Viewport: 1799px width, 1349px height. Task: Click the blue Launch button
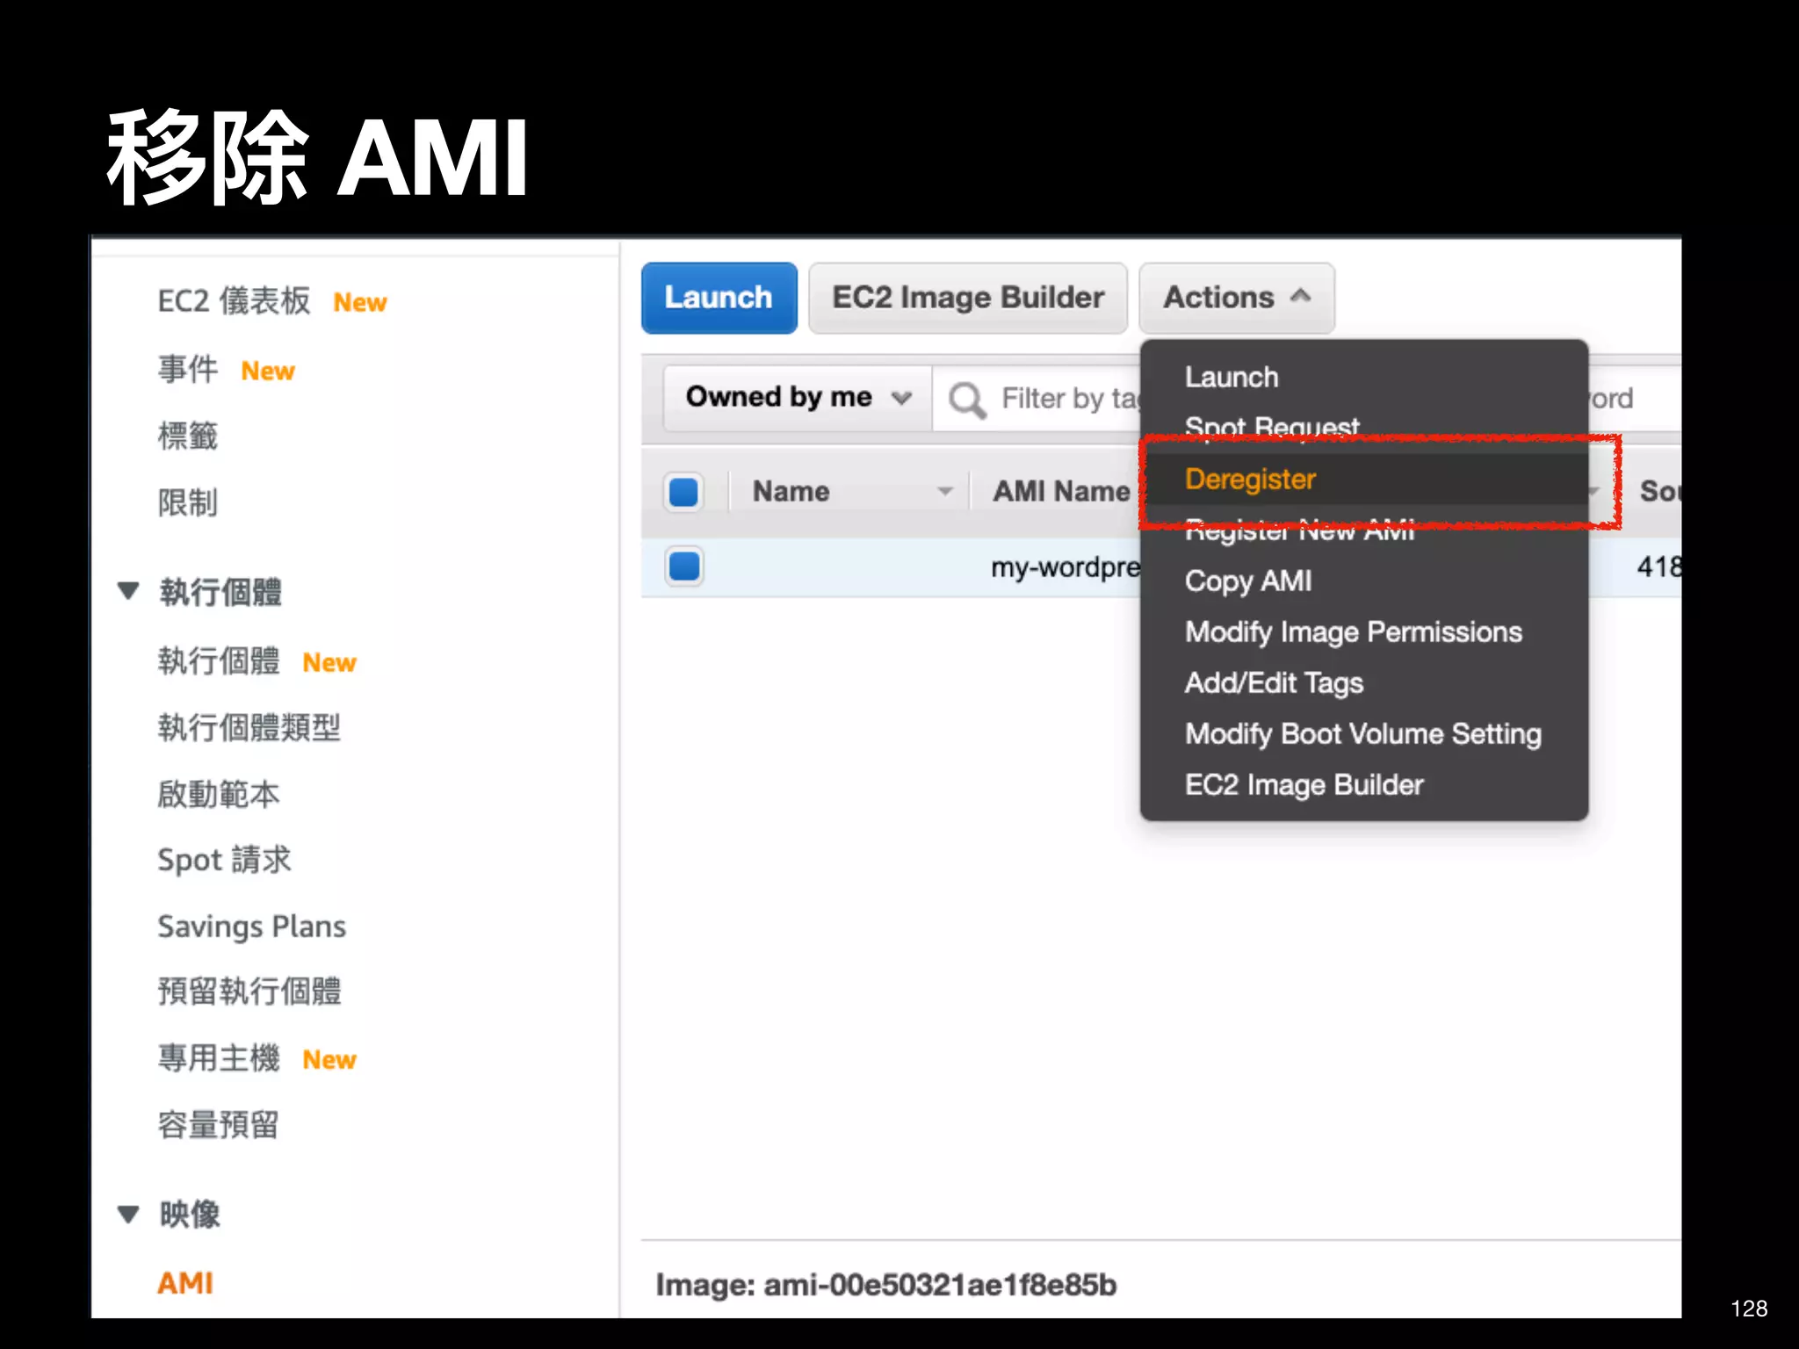719,298
